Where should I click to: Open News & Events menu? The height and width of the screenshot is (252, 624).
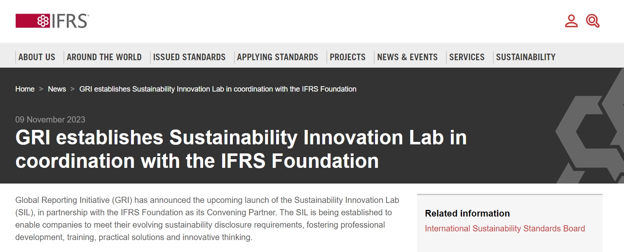(x=407, y=57)
